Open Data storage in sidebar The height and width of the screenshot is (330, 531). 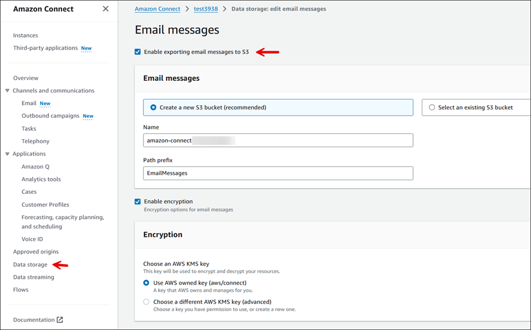30,265
